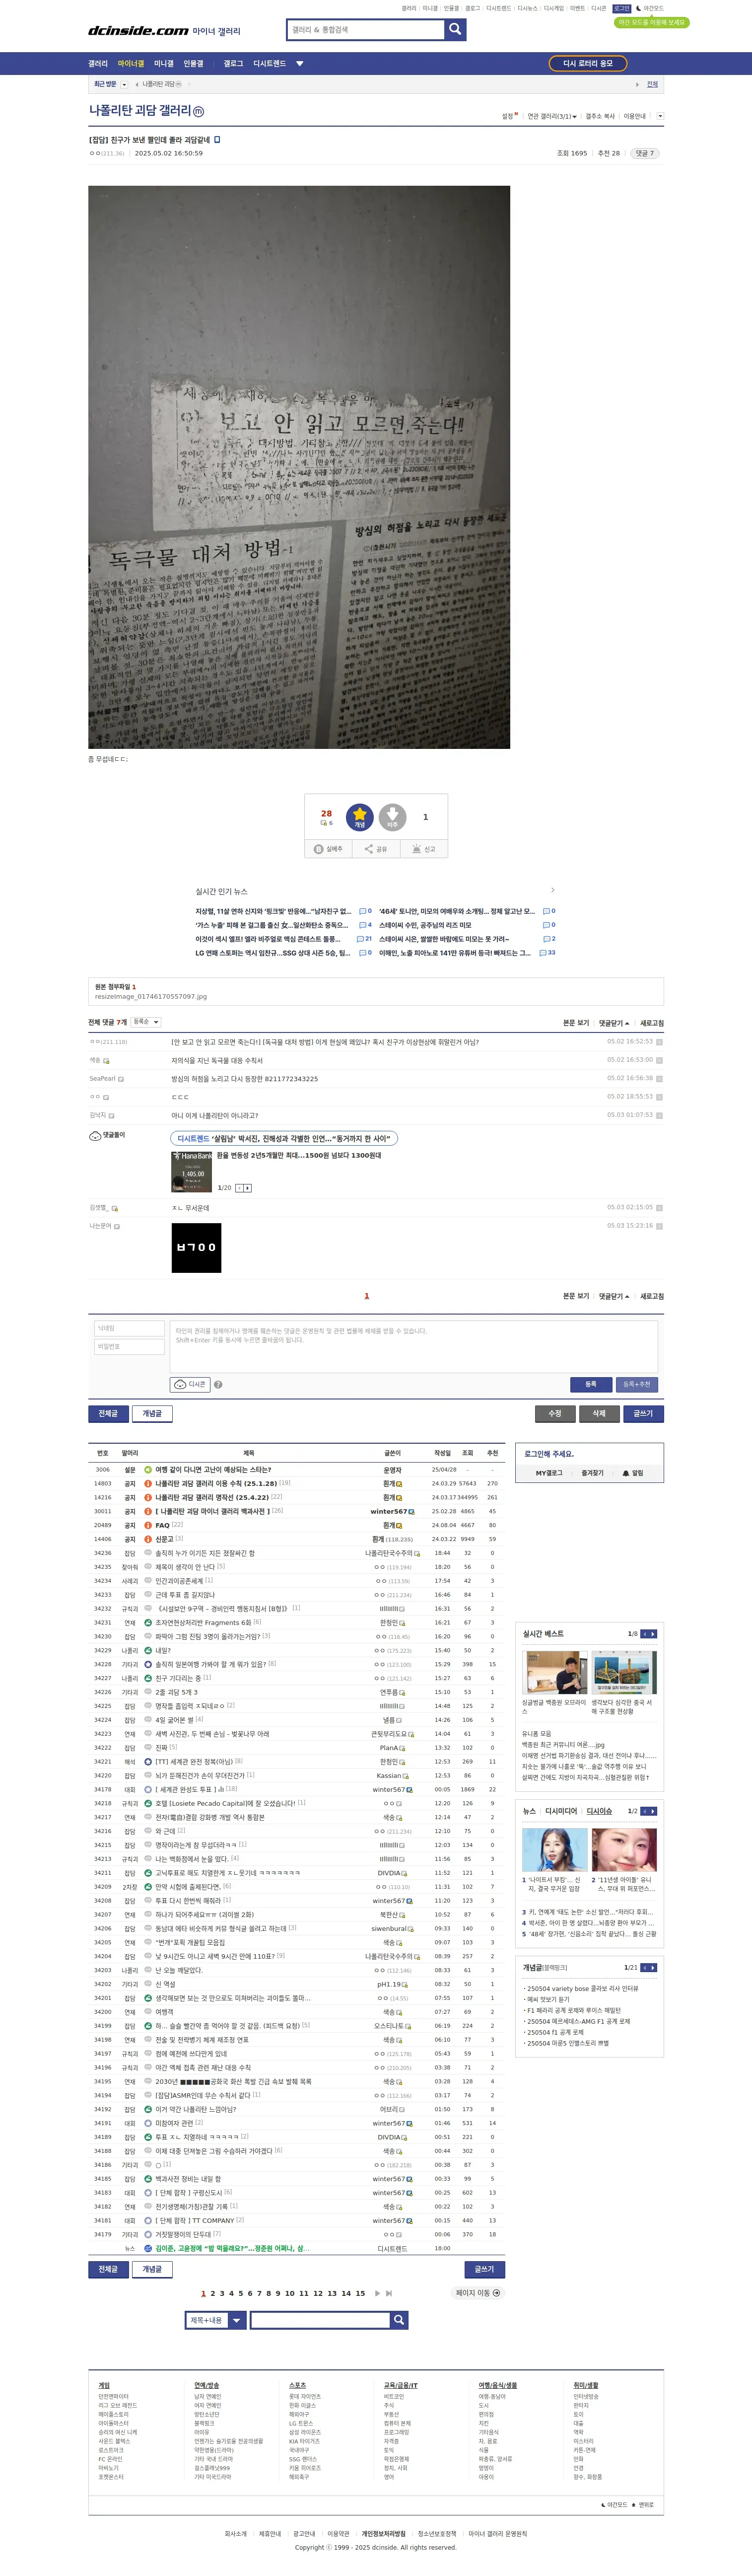Click the 댓글 7 link in post header
Screen dimensions: 752x2576
click(644, 153)
